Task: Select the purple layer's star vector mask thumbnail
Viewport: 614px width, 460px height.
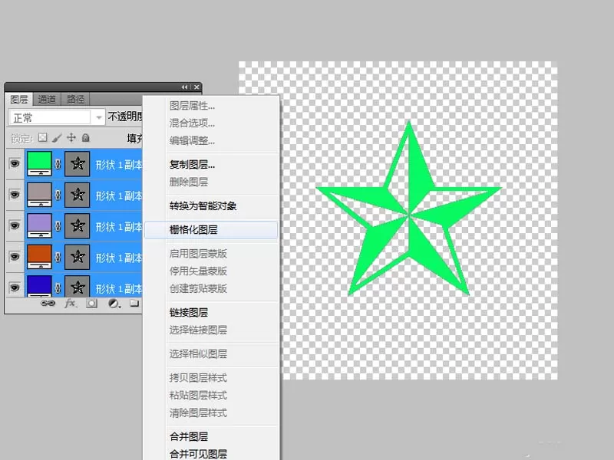Action: pos(78,225)
